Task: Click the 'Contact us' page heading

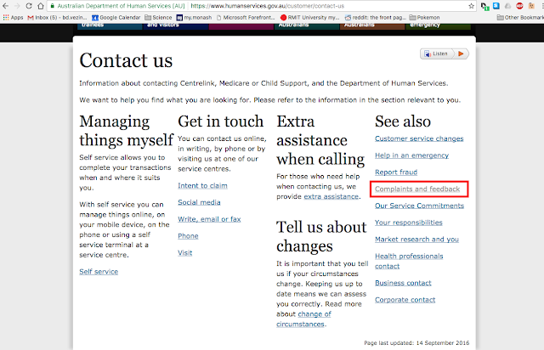Action: (x=126, y=60)
